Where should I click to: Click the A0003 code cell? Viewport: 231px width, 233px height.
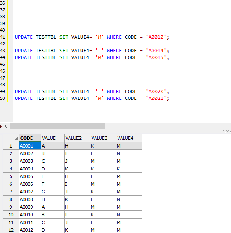[30, 161]
